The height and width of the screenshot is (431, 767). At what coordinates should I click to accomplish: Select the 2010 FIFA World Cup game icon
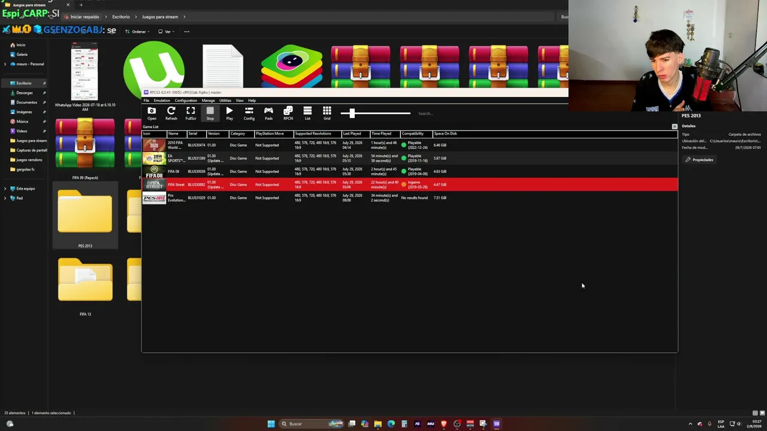coord(154,145)
